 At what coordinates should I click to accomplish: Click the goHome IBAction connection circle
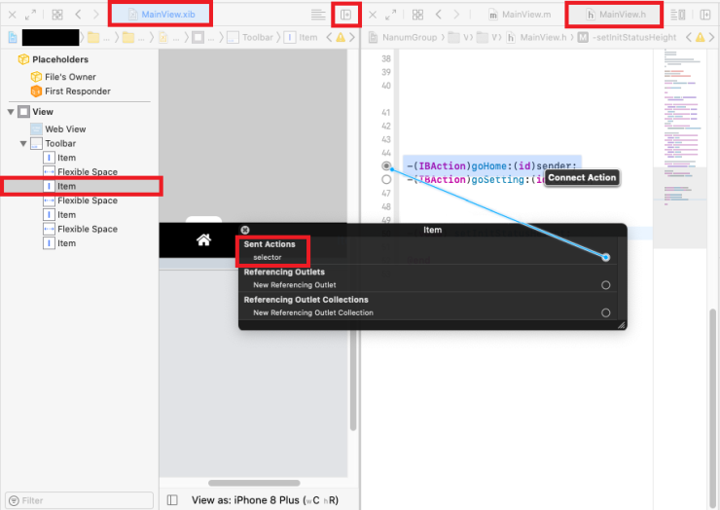[x=386, y=166]
